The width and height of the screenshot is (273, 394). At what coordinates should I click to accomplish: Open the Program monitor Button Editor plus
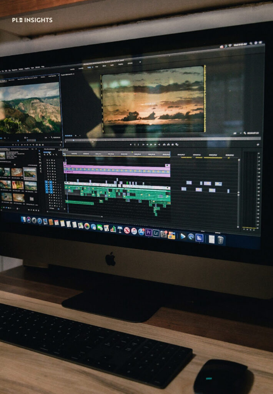point(258,145)
